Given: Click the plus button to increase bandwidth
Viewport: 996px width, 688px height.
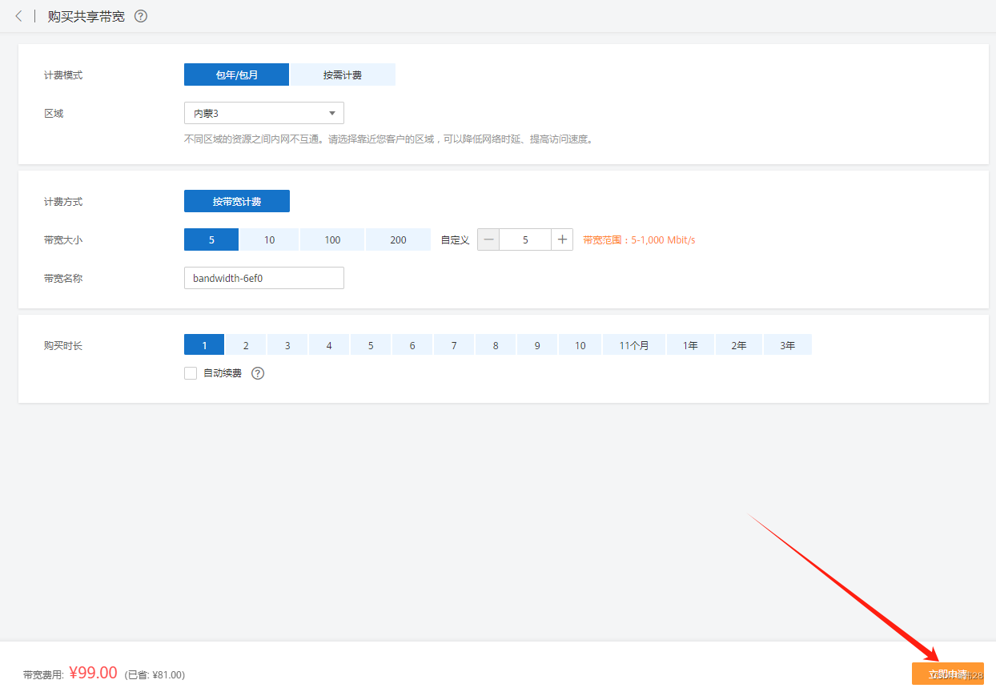Looking at the screenshot, I should 562,239.
